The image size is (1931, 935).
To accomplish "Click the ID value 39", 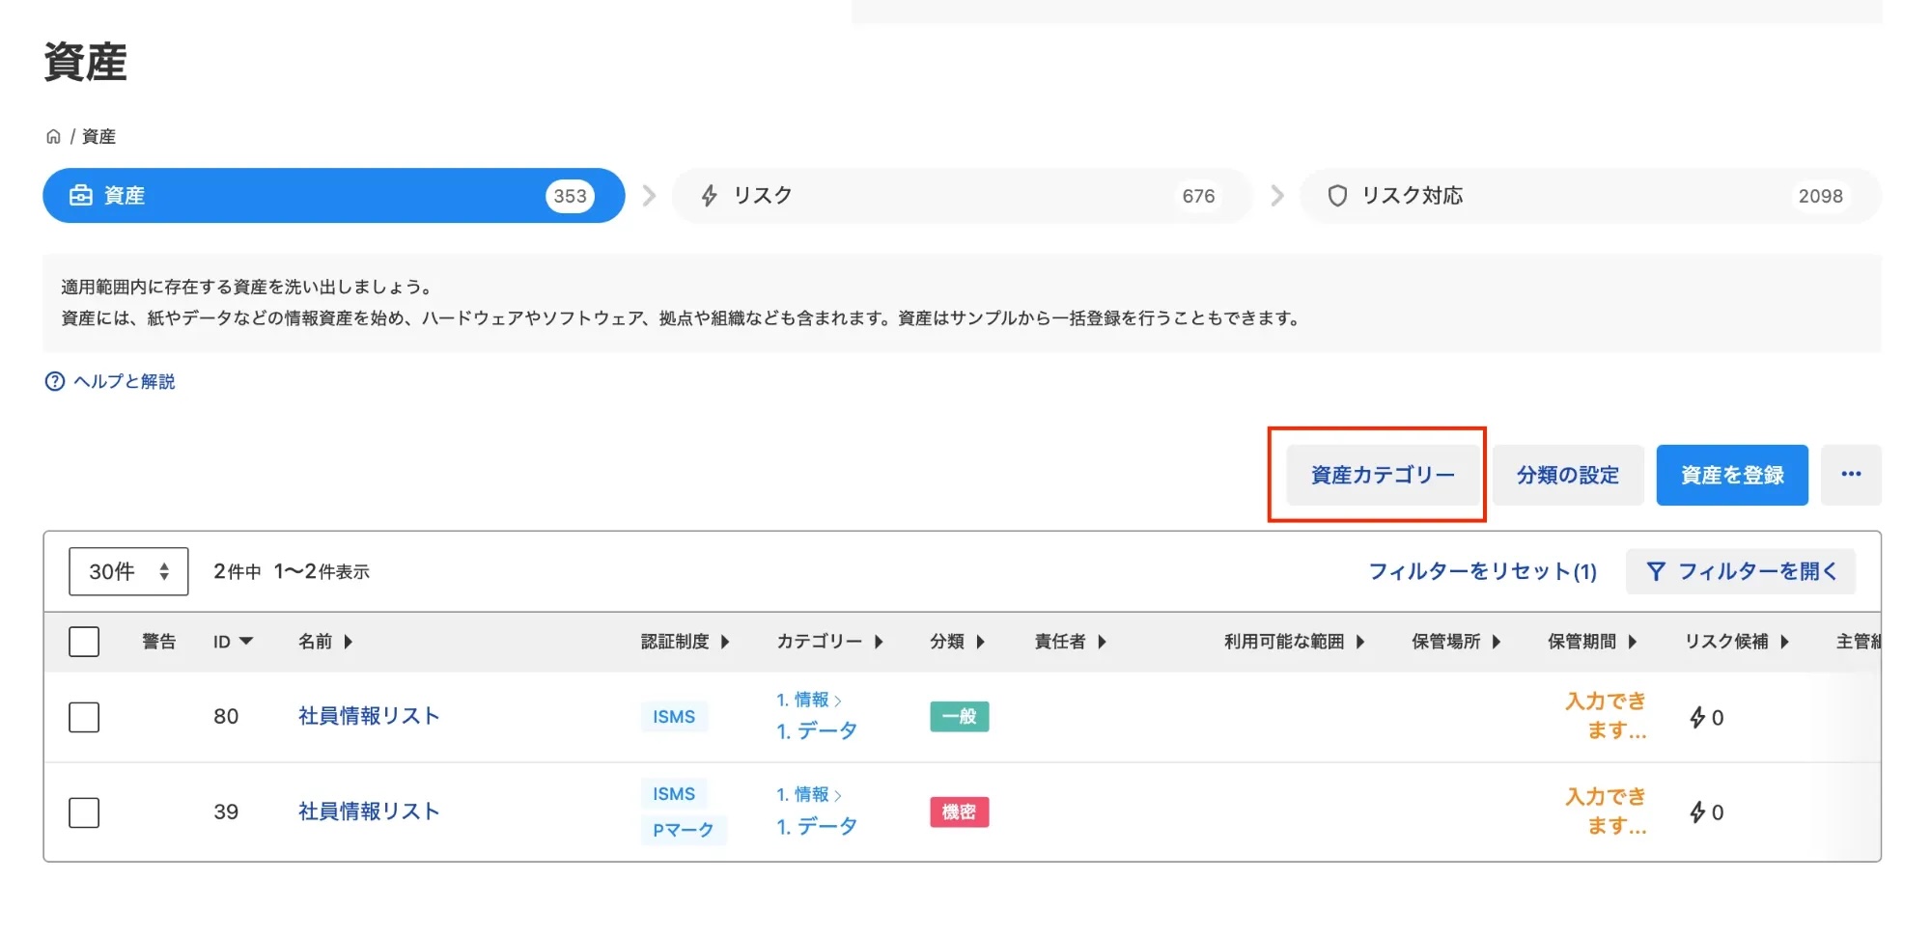I will [226, 811].
